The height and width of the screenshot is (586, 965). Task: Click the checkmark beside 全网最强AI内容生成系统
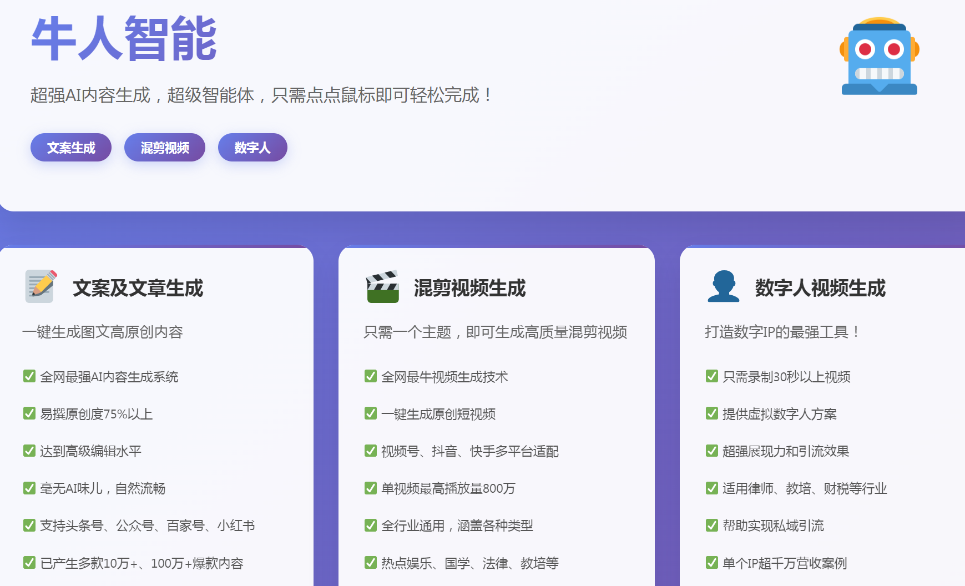pyautogui.click(x=29, y=376)
